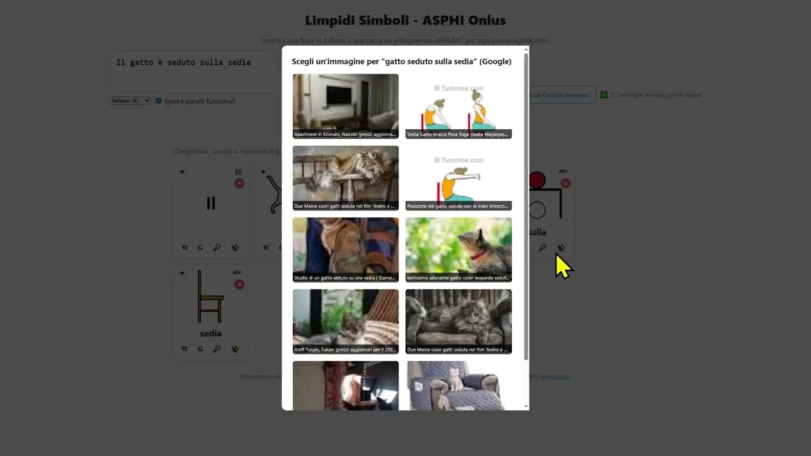Open Wikipedia (W) search on the first card

point(185,248)
